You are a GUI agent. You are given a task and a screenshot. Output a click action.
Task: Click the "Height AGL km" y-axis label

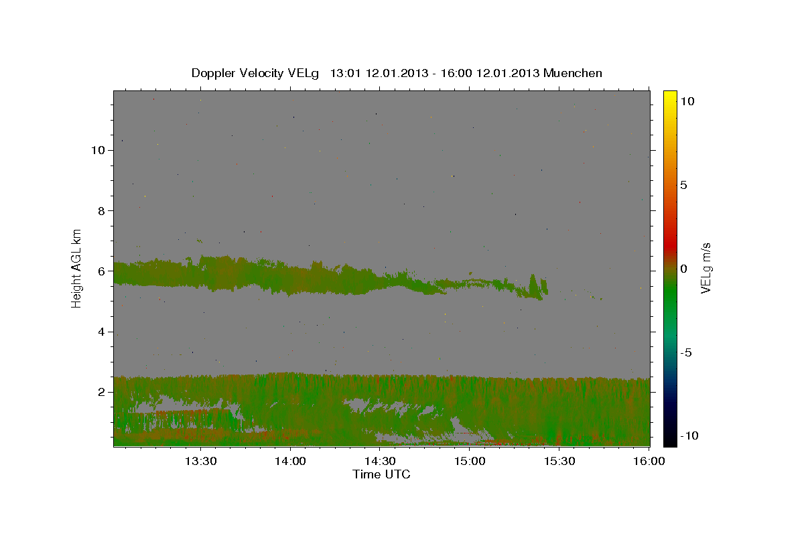point(77,268)
